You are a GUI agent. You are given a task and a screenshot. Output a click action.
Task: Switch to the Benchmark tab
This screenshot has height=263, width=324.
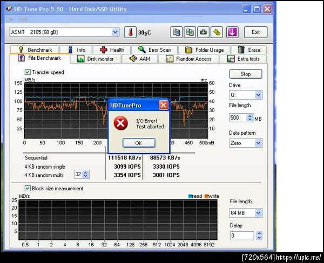pyautogui.click(x=35, y=50)
